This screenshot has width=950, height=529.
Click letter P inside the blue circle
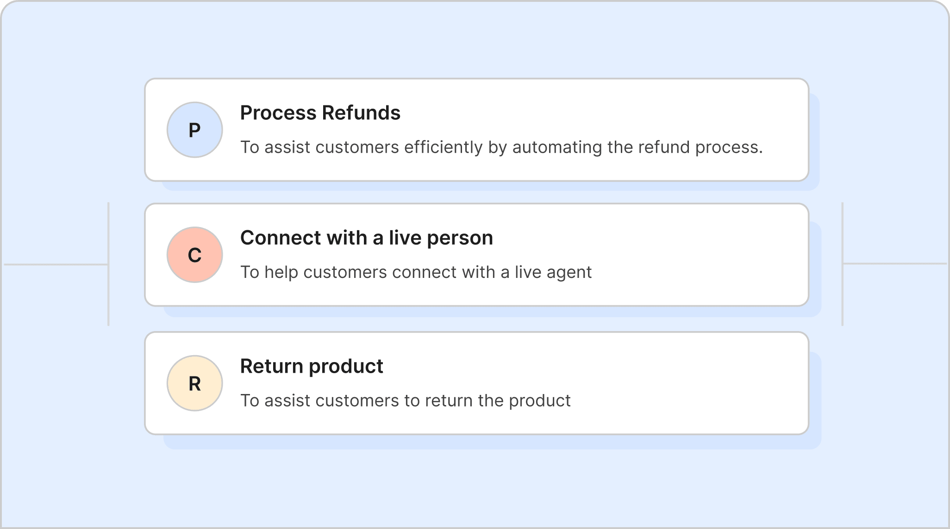pyautogui.click(x=194, y=130)
